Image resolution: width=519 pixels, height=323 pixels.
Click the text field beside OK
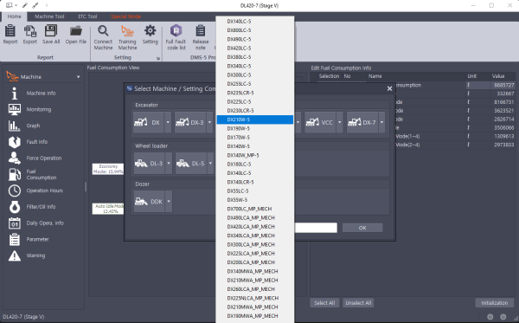316,228
